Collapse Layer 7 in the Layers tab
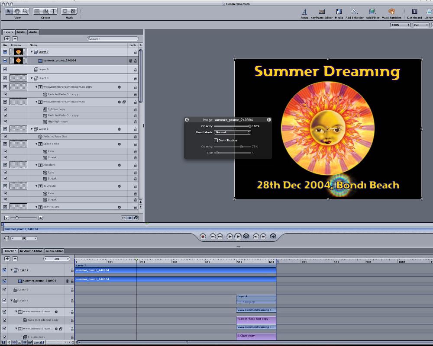The height and width of the screenshot is (346, 433). click(32, 51)
